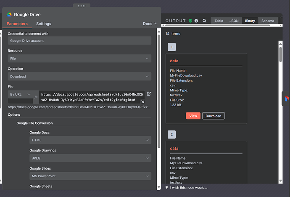Switch to the Parameters tab
The height and width of the screenshot is (197, 290).
click(x=17, y=24)
